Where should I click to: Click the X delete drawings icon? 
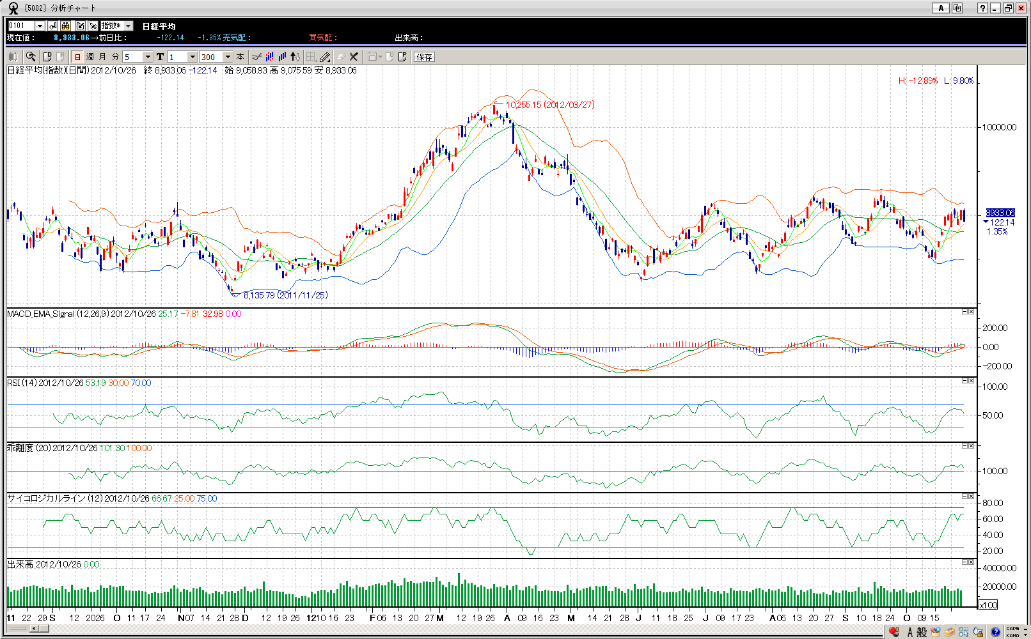point(354,57)
